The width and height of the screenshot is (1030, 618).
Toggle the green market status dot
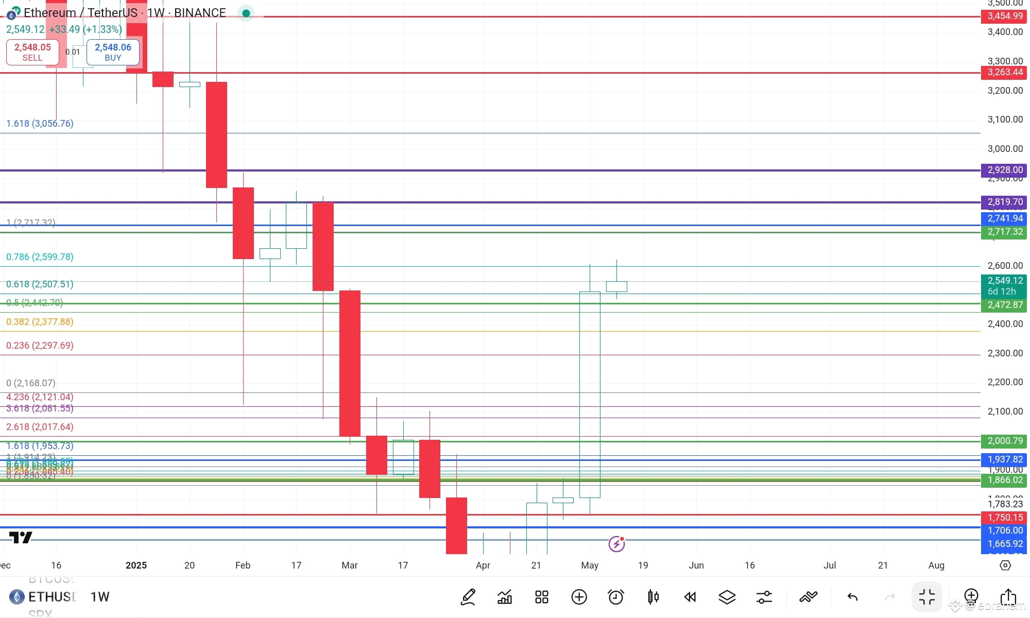coord(246,13)
